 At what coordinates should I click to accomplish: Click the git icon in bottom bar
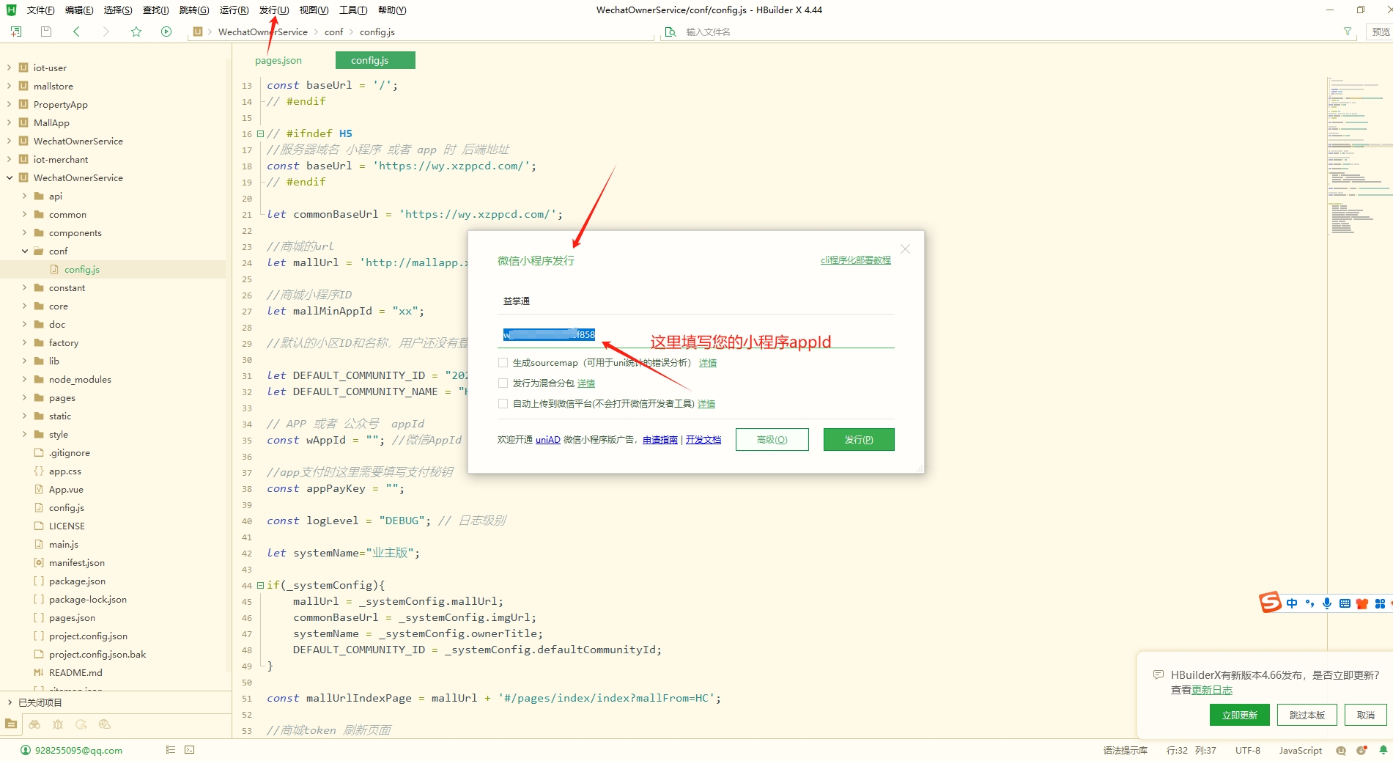(81, 724)
